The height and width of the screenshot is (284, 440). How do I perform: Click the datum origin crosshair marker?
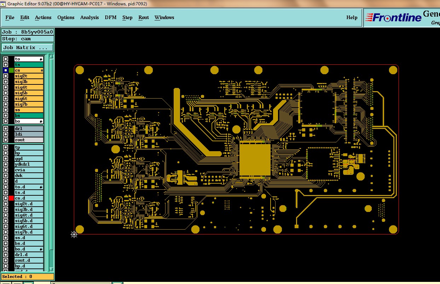tap(74, 235)
